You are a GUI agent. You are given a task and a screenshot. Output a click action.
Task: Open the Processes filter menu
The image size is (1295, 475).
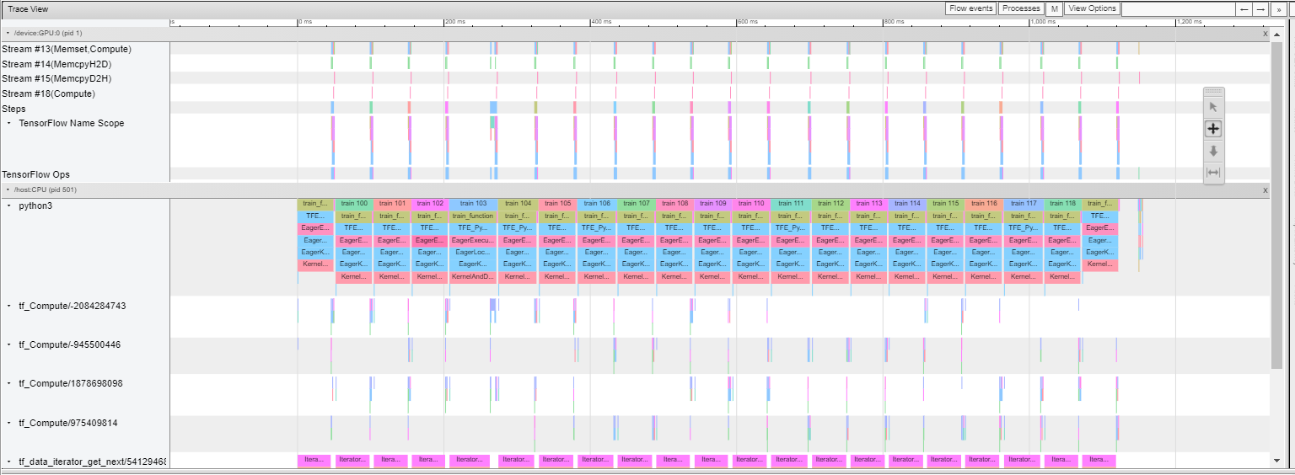tap(1021, 8)
